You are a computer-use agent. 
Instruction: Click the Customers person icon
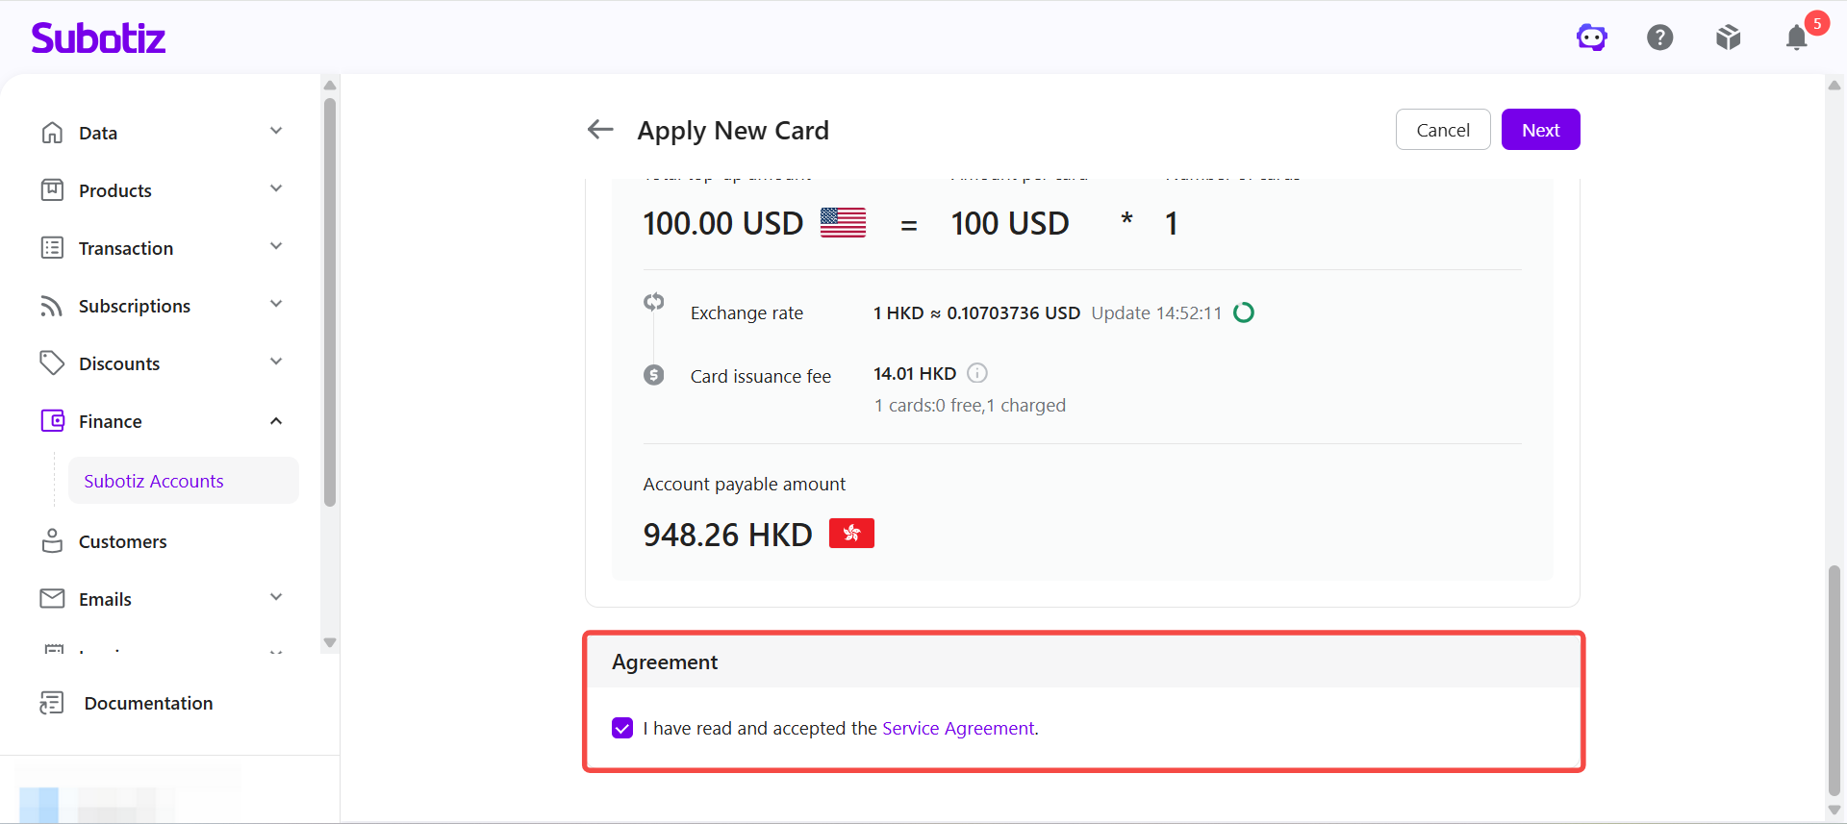coord(52,540)
